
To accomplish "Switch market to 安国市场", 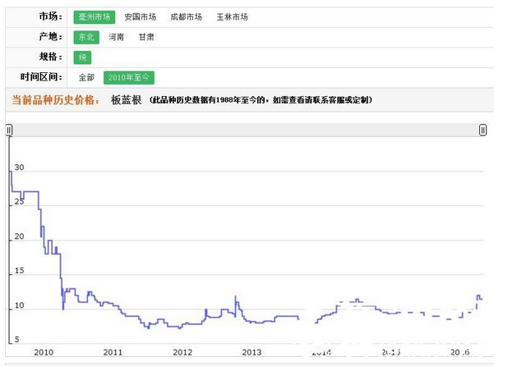I will click(140, 16).
